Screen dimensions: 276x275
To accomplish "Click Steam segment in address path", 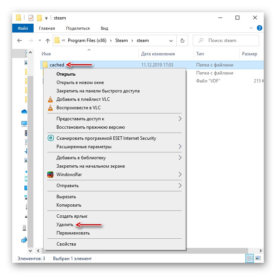I will [121, 40].
